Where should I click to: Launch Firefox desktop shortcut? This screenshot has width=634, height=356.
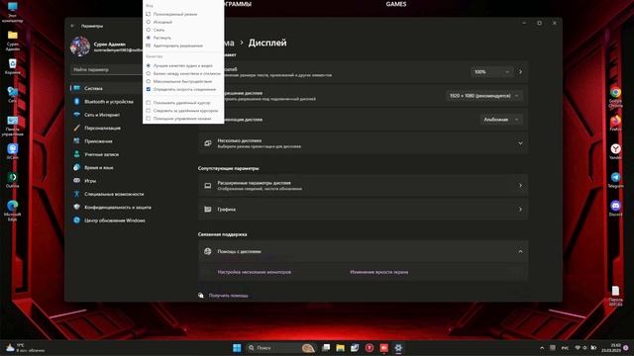point(615,123)
